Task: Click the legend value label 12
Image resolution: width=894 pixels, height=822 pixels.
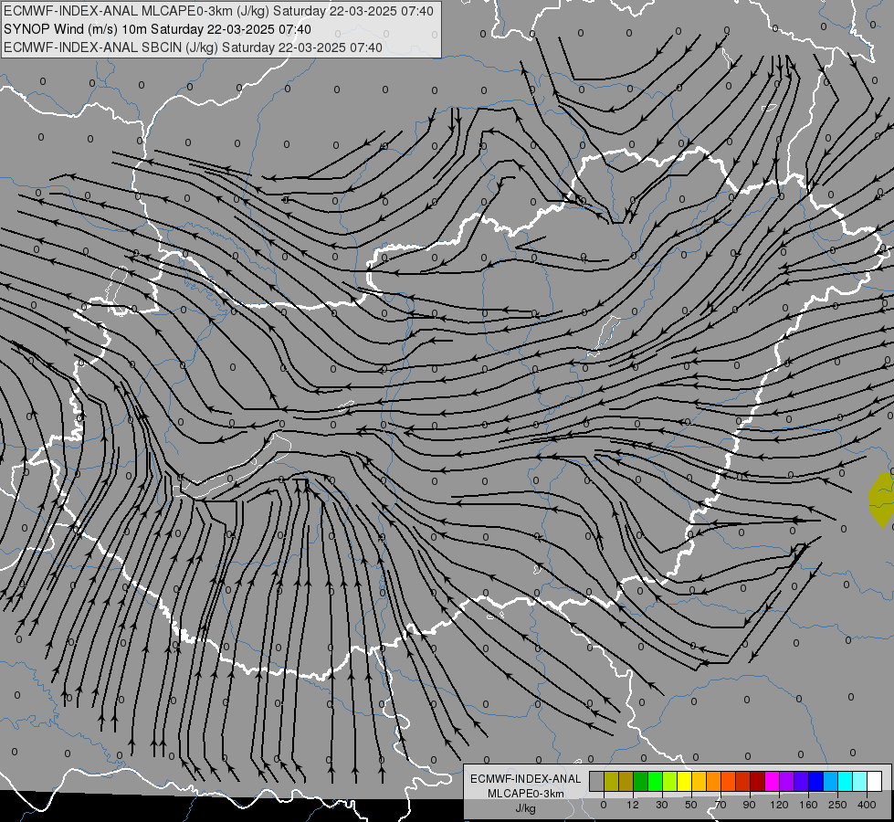Action: coord(633,805)
